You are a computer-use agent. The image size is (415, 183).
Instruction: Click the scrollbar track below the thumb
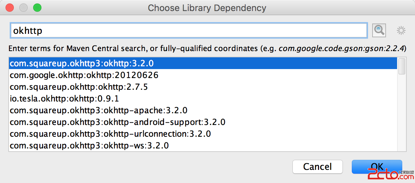point(402,114)
